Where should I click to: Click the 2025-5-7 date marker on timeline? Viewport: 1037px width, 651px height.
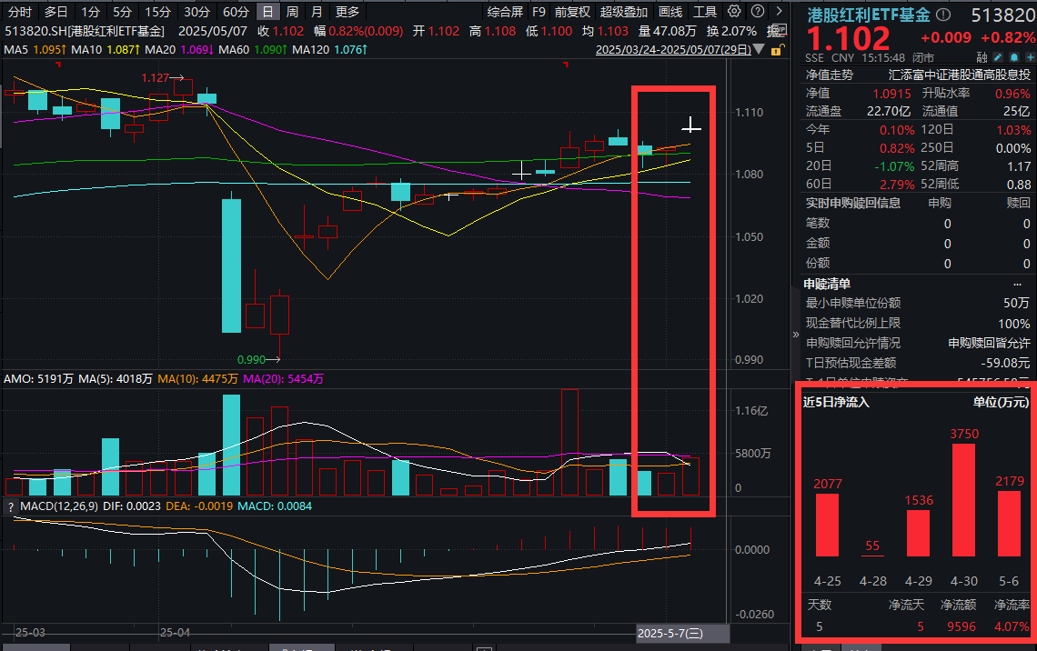670,633
